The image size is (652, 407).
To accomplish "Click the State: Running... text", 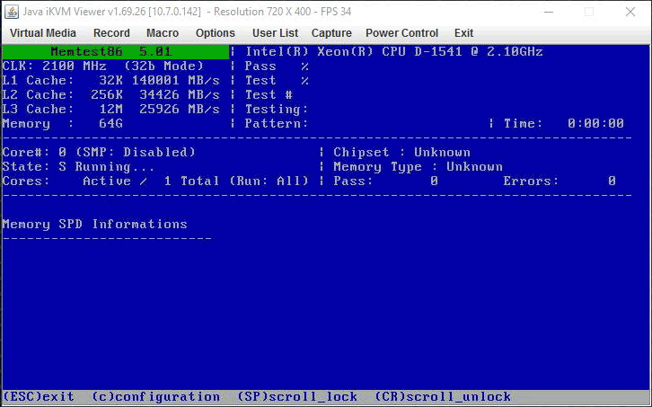I will [78, 167].
